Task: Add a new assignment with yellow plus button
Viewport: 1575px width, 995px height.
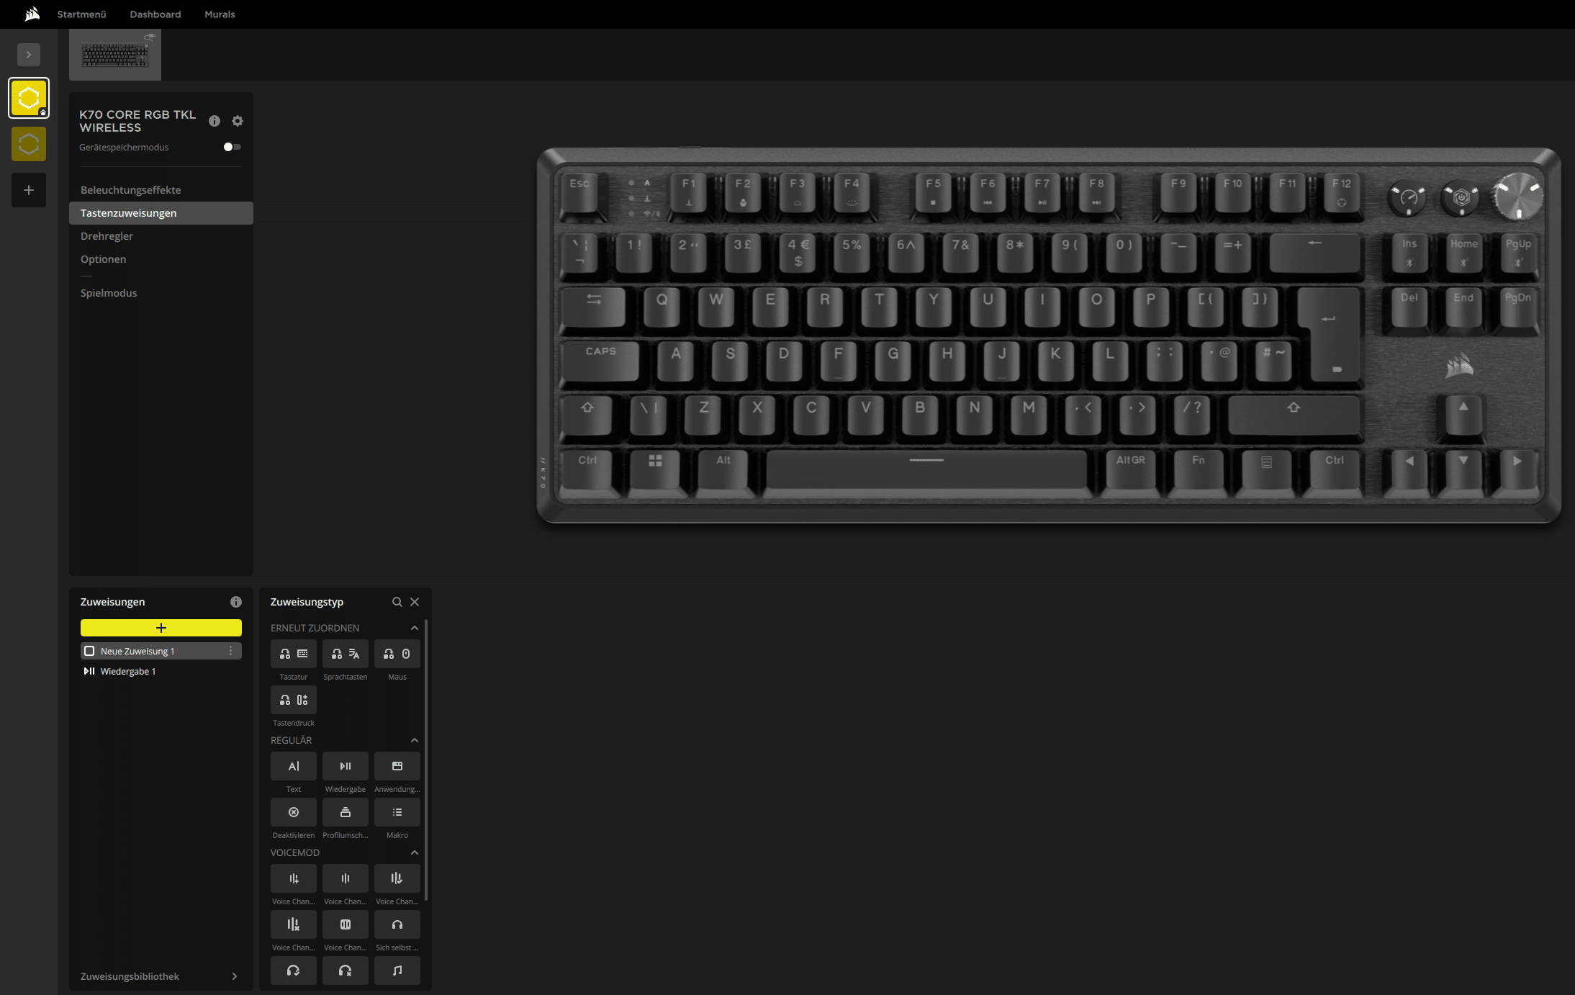Action: [161, 628]
